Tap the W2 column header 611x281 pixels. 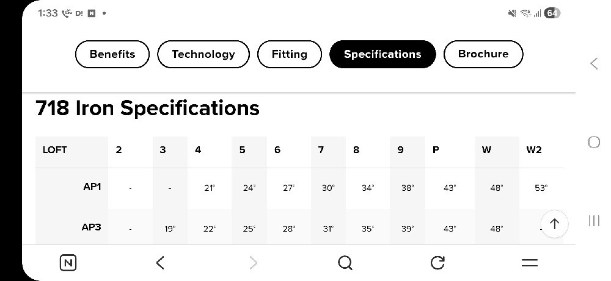pyautogui.click(x=534, y=150)
